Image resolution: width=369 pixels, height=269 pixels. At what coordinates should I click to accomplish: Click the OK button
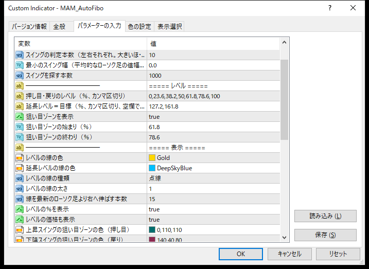click(241, 254)
